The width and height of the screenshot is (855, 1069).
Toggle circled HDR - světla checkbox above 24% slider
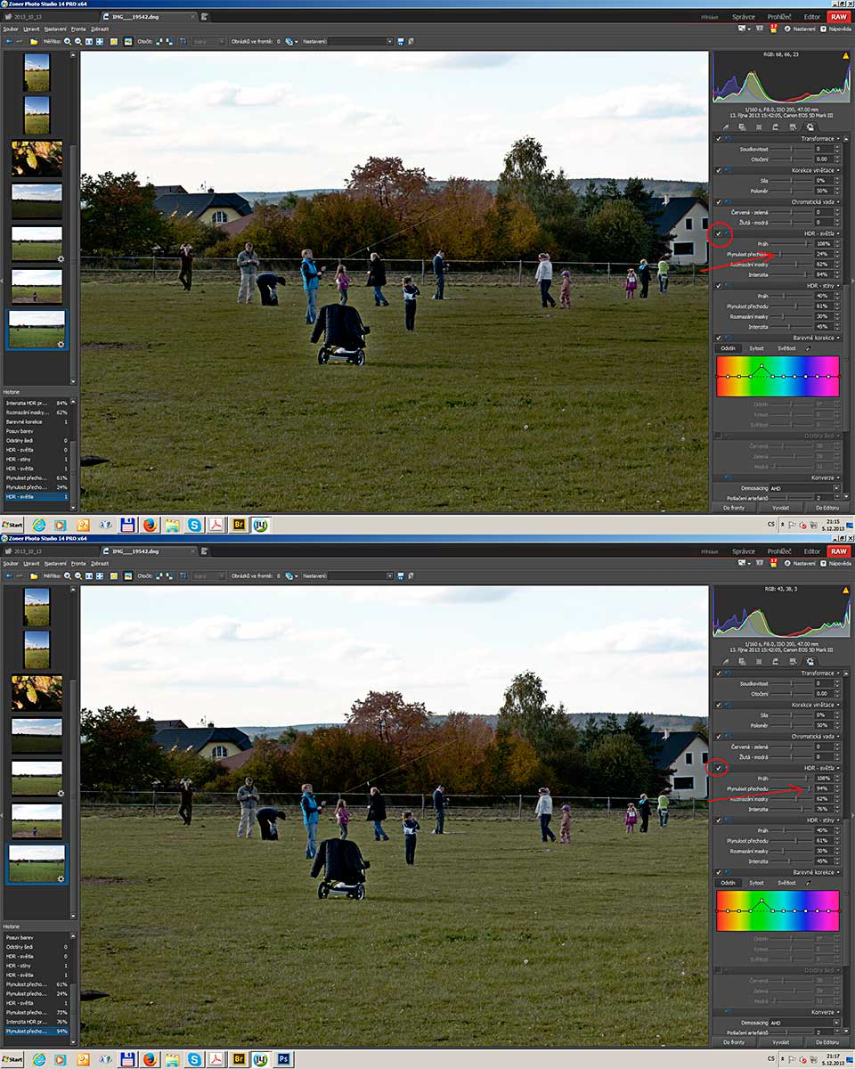(x=719, y=233)
